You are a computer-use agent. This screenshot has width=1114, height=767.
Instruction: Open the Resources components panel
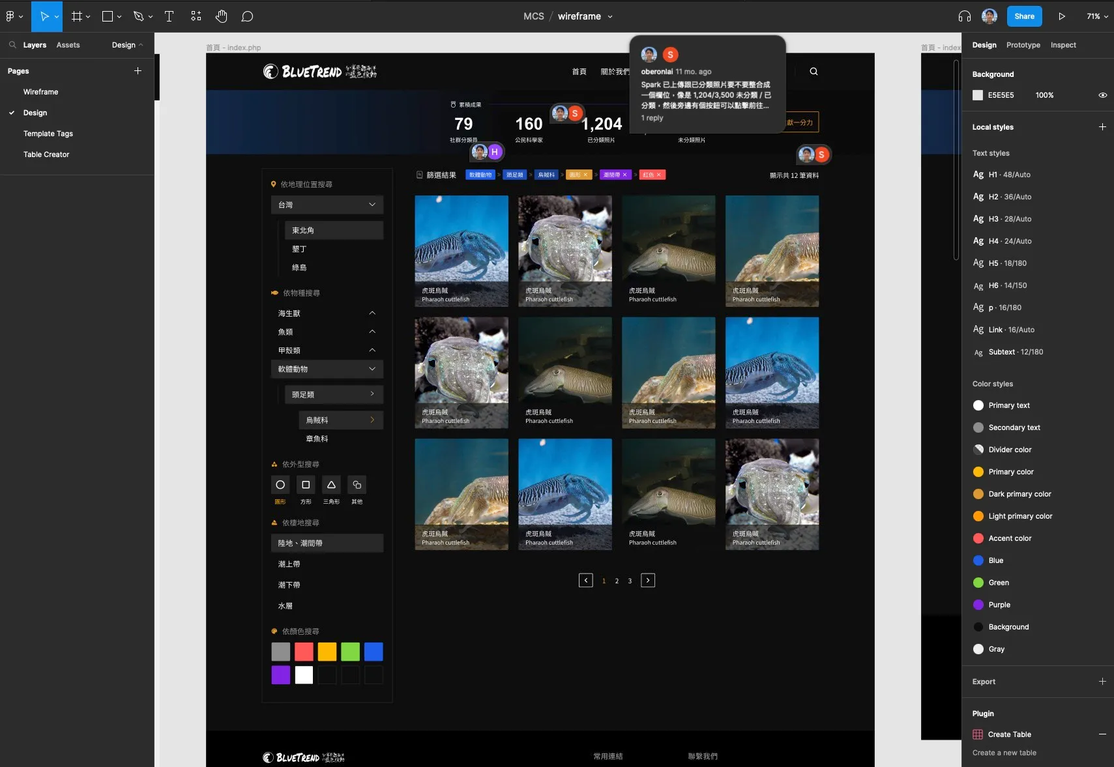coord(196,16)
